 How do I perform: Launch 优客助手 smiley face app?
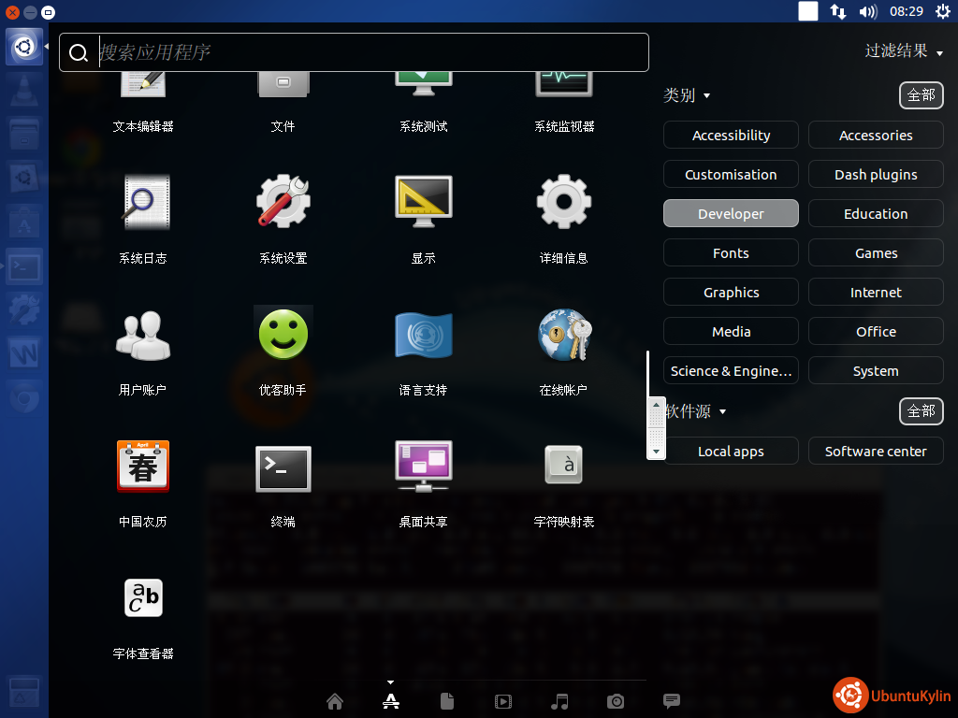(x=283, y=336)
